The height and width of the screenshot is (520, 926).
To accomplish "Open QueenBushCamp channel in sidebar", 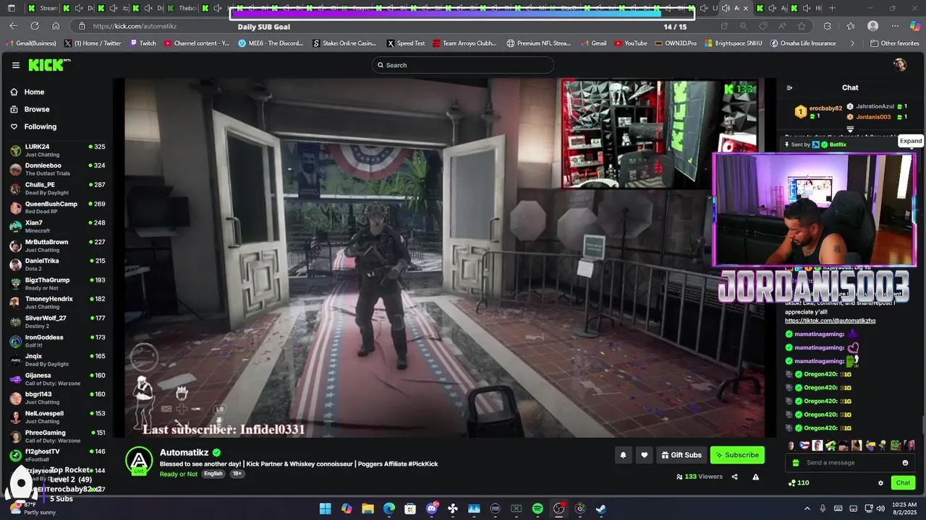I will (x=57, y=207).
